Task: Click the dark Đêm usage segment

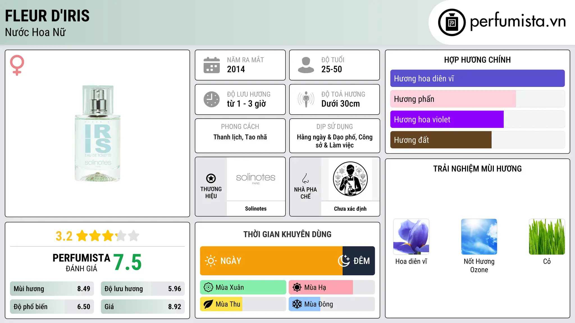Action: [x=359, y=261]
